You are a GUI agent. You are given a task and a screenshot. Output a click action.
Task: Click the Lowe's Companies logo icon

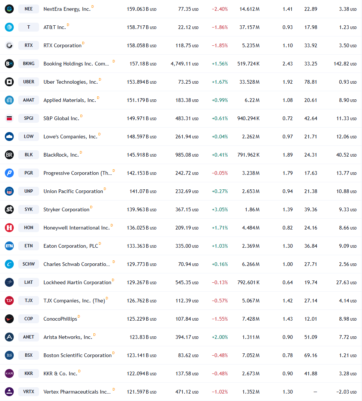pos(9,137)
